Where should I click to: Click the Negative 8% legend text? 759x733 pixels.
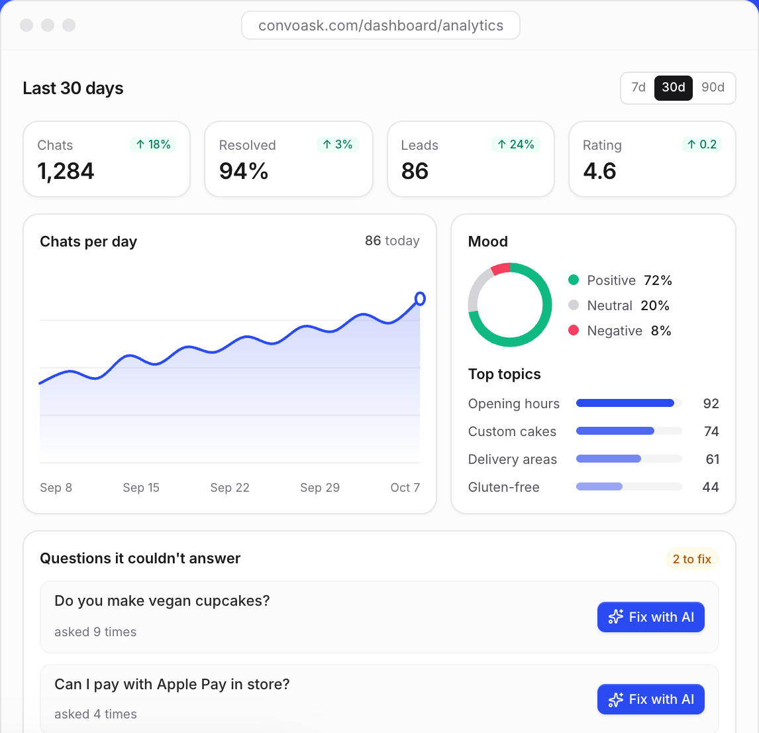629,331
